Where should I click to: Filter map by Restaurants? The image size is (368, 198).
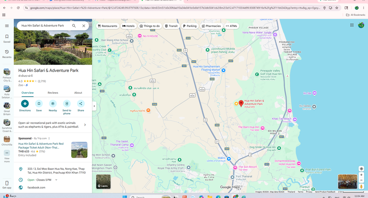coord(108,26)
